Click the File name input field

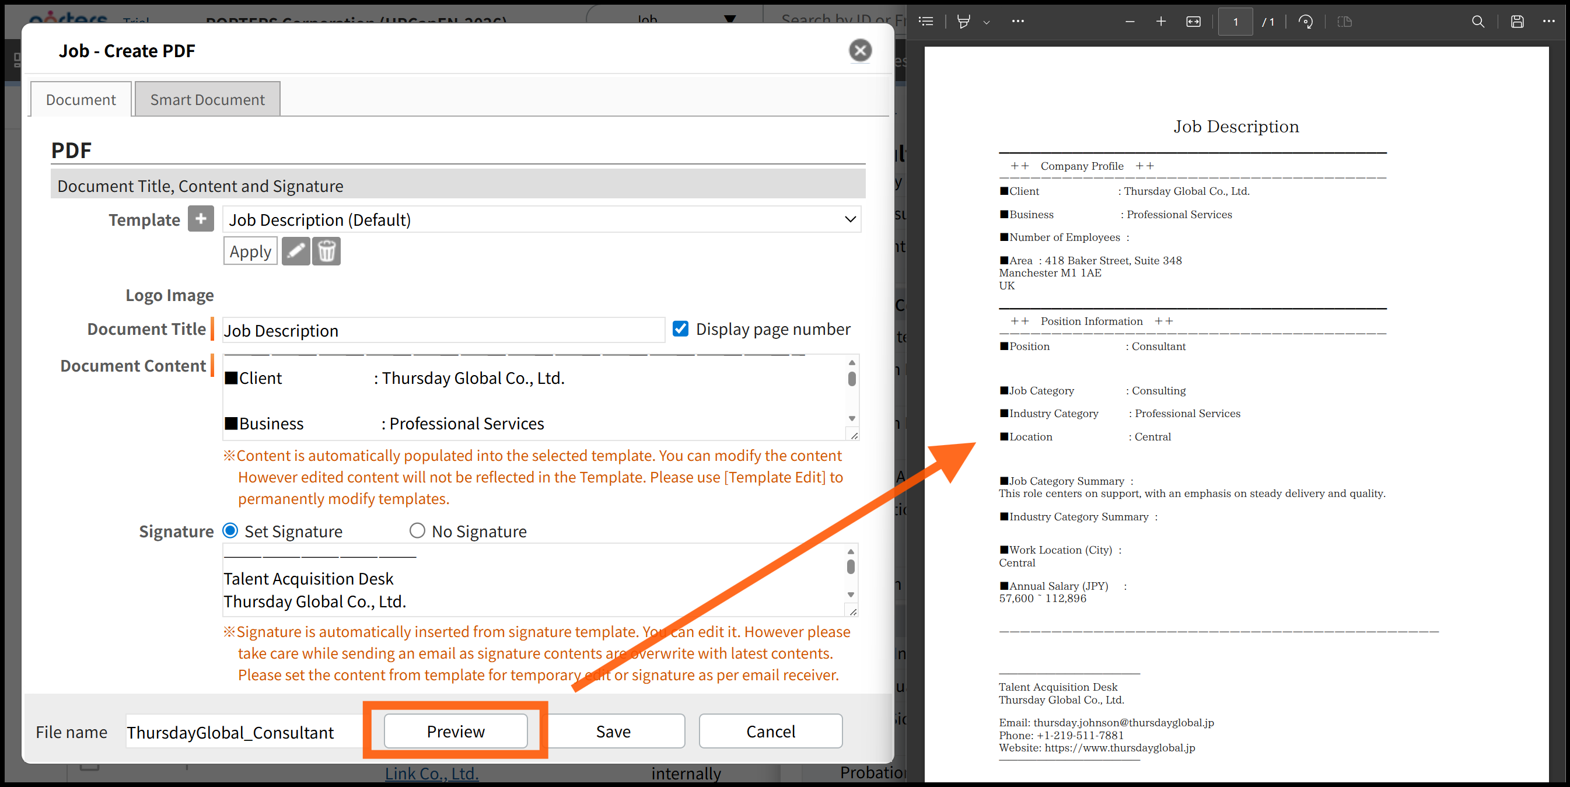pos(244,732)
